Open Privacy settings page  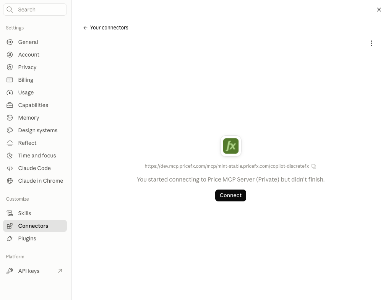[35, 67]
